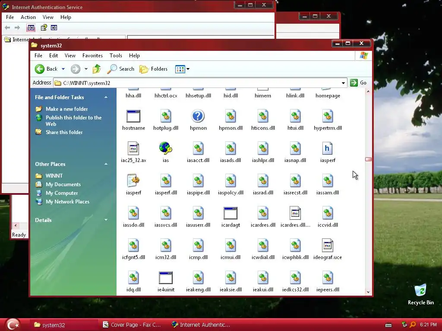Collapse File and Folder Tasks section
The image size is (442, 331).
pyautogui.click(x=106, y=97)
